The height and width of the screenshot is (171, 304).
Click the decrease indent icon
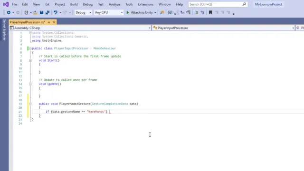182,13
